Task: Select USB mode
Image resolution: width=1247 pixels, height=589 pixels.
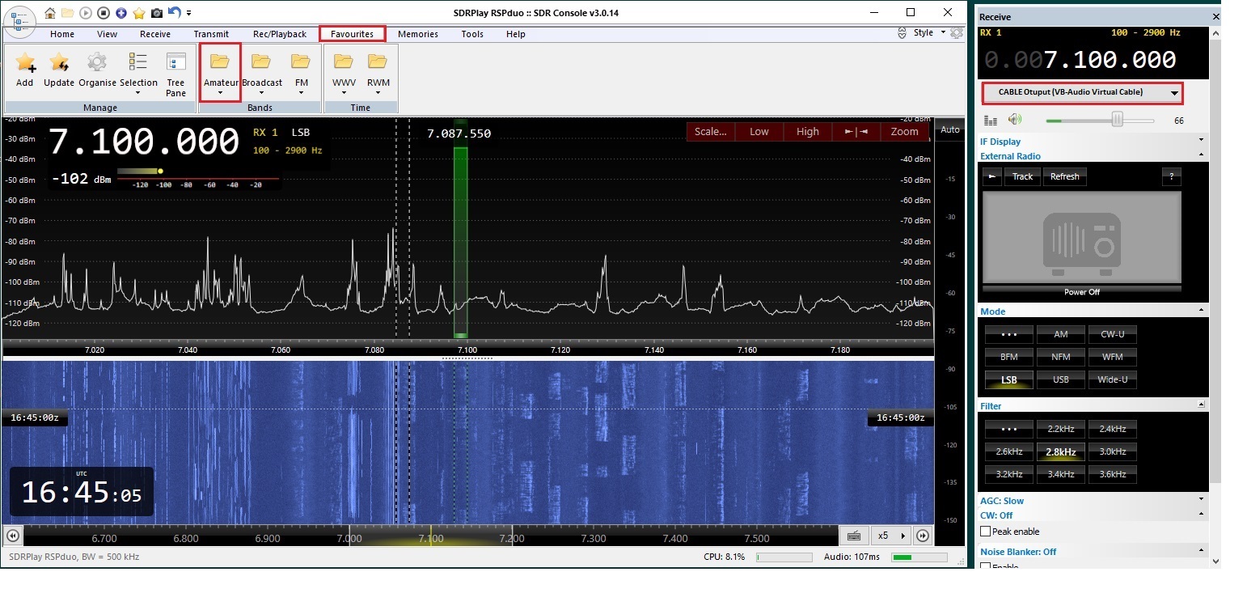Action: [1060, 379]
